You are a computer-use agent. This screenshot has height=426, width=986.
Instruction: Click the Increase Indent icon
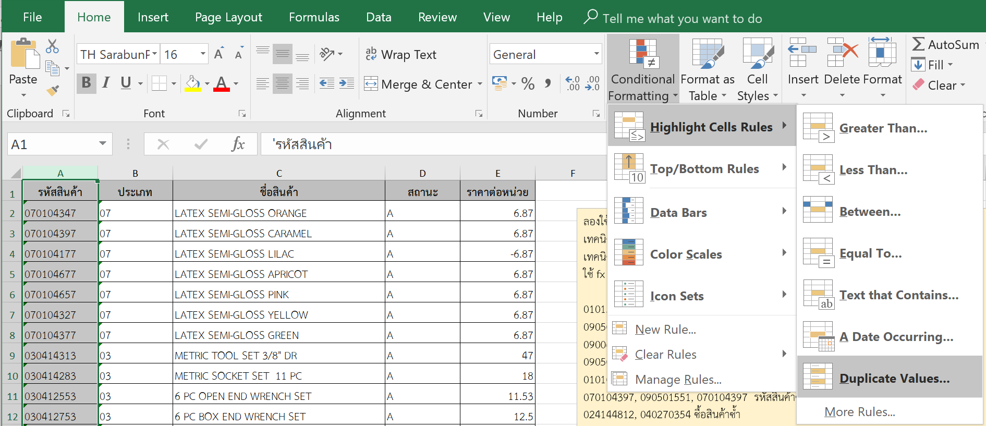[x=347, y=83]
